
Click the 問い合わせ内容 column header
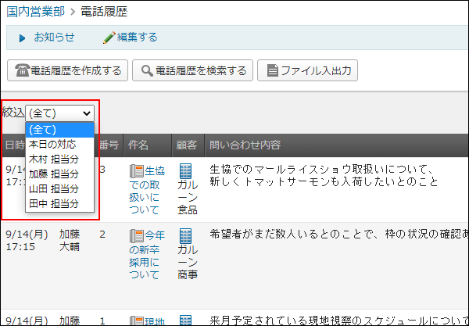tap(245, 145)
